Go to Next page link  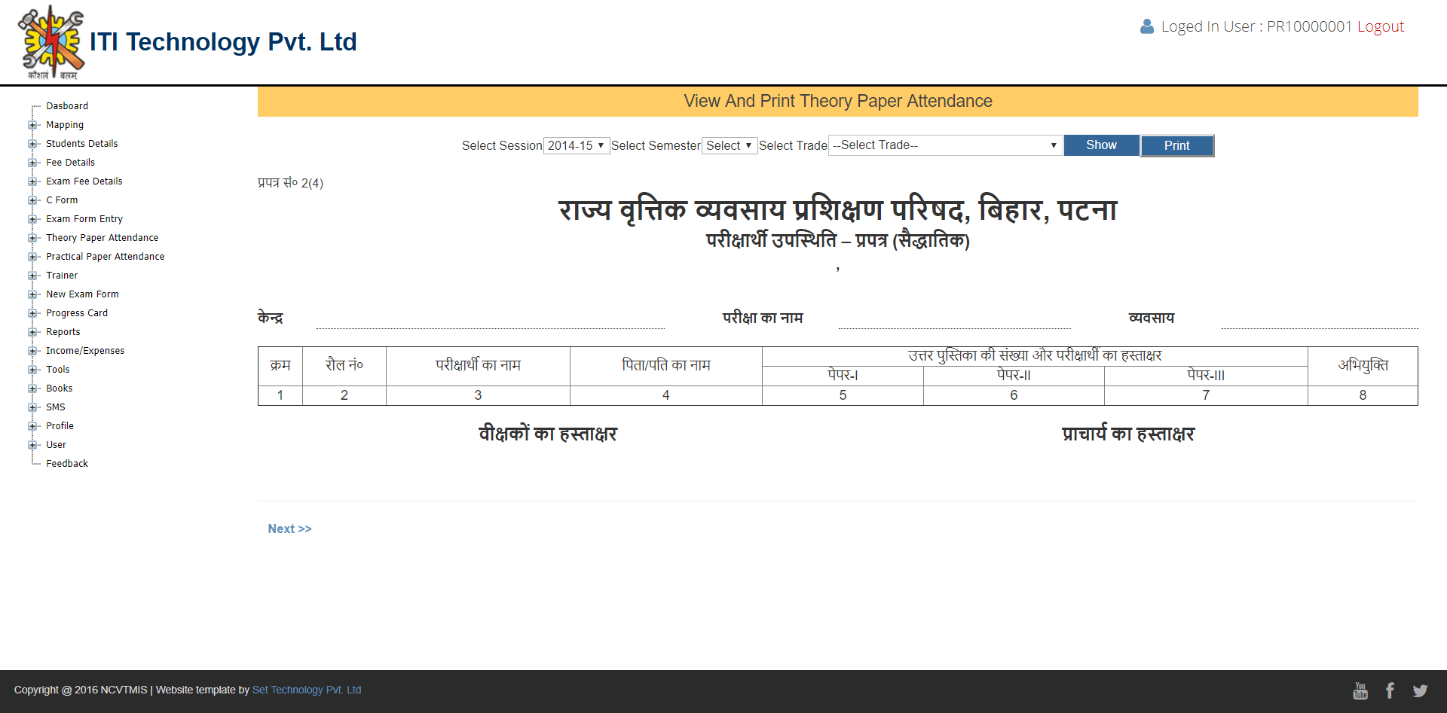click(x=289, y=529)
